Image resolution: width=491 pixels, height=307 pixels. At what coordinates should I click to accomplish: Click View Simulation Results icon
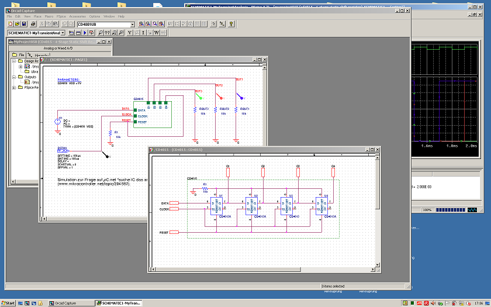92,33
